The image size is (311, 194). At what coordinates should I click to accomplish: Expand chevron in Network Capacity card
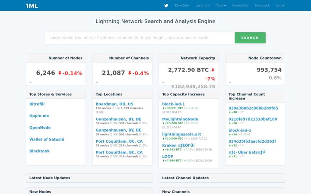163,82
